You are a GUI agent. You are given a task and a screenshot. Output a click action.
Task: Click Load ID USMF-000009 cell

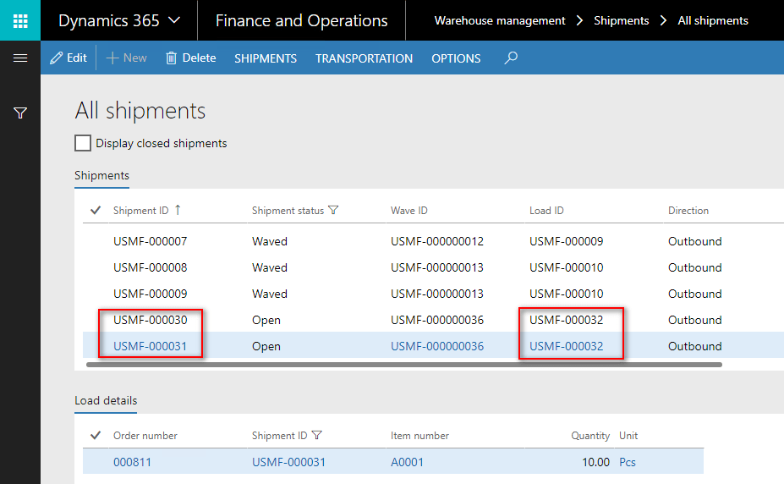tap(566, 241)
